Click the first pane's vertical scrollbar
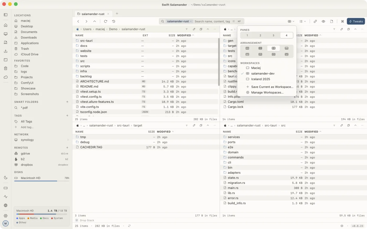Image resolution: width=367 pixels, height=229 pixels. click(219, 62)
